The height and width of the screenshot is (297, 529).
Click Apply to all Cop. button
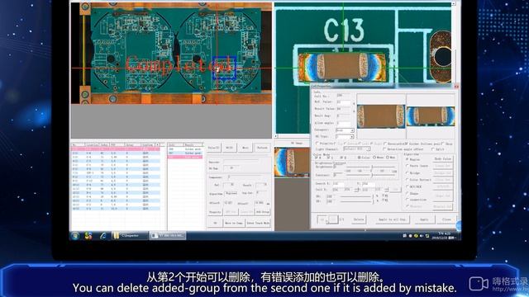392,219
